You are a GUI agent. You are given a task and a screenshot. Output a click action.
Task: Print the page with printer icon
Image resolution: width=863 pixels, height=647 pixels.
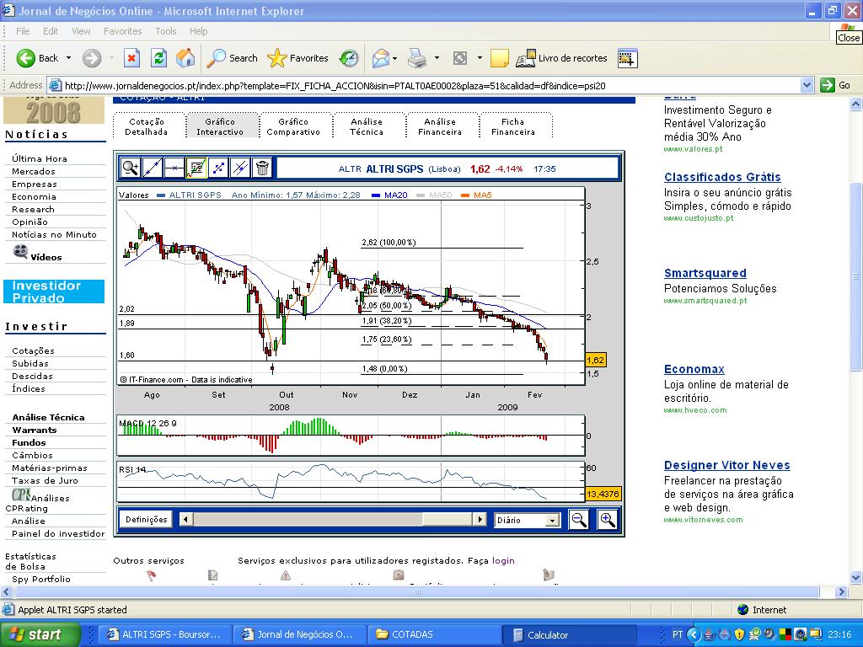[x=417, y=58]
